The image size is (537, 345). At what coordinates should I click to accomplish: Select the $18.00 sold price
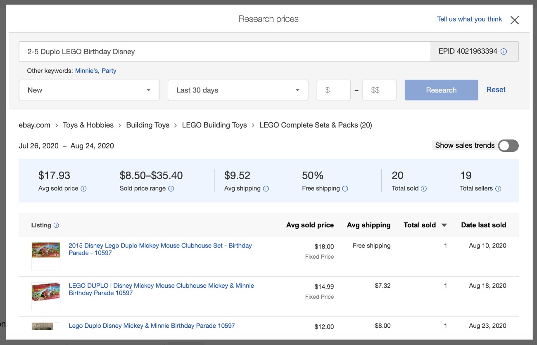[324, 246]
